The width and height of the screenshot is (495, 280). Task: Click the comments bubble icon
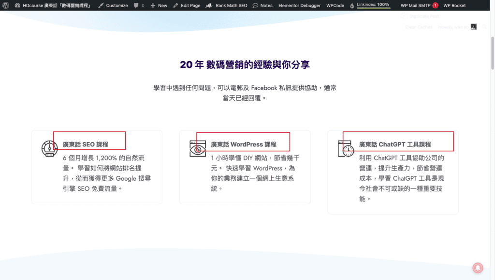click(136, 5)
